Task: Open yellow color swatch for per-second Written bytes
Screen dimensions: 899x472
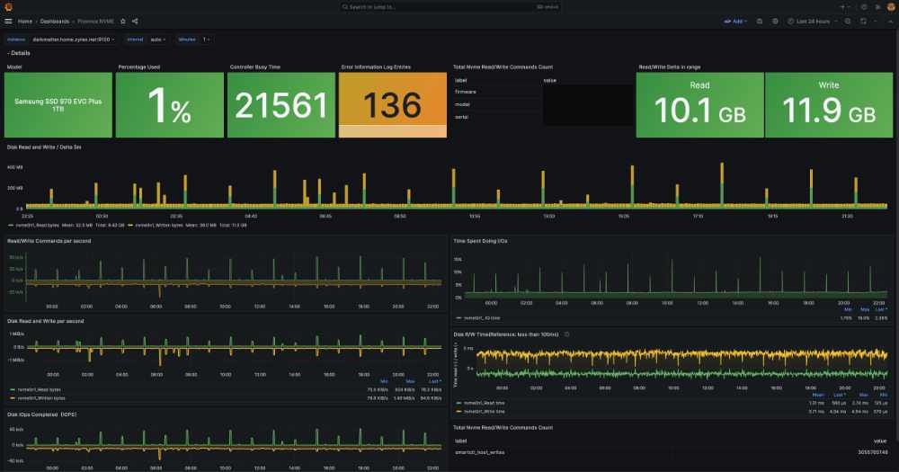Action: coord(13,398)
